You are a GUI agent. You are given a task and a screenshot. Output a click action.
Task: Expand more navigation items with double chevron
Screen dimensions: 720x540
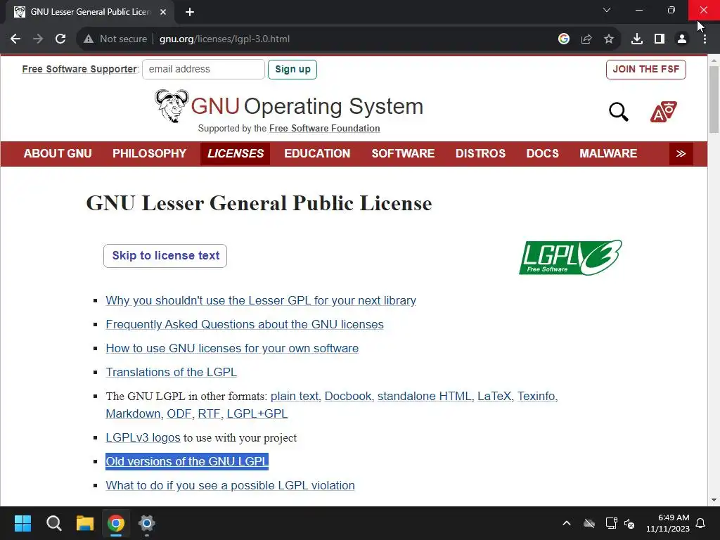[681, 153]
